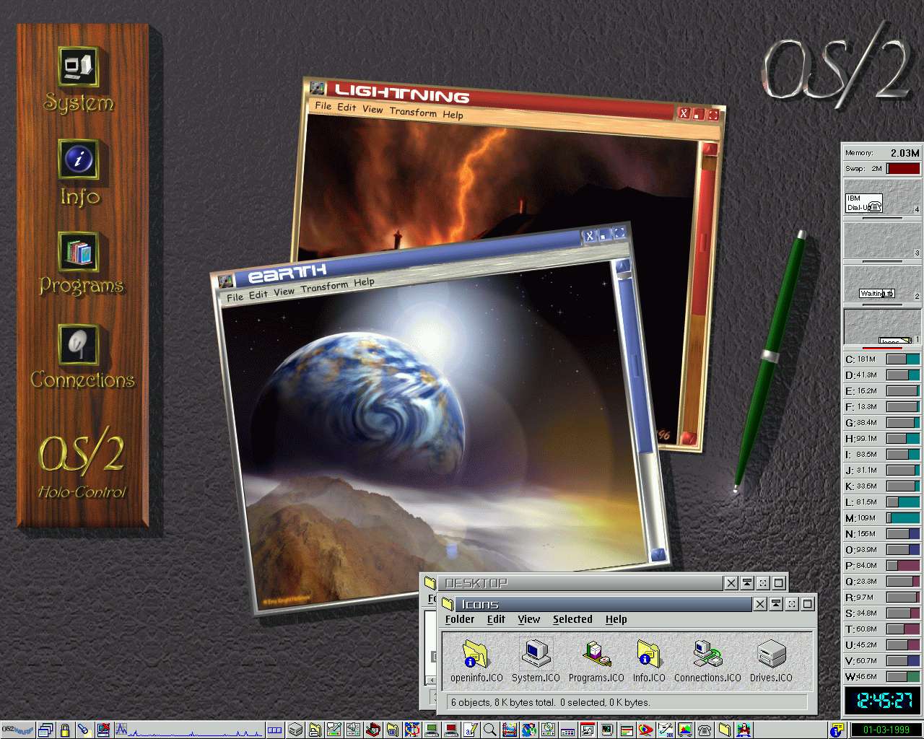Click the OS2 Warp button in taskbar
924x739 pixels.
pos(18,730)
